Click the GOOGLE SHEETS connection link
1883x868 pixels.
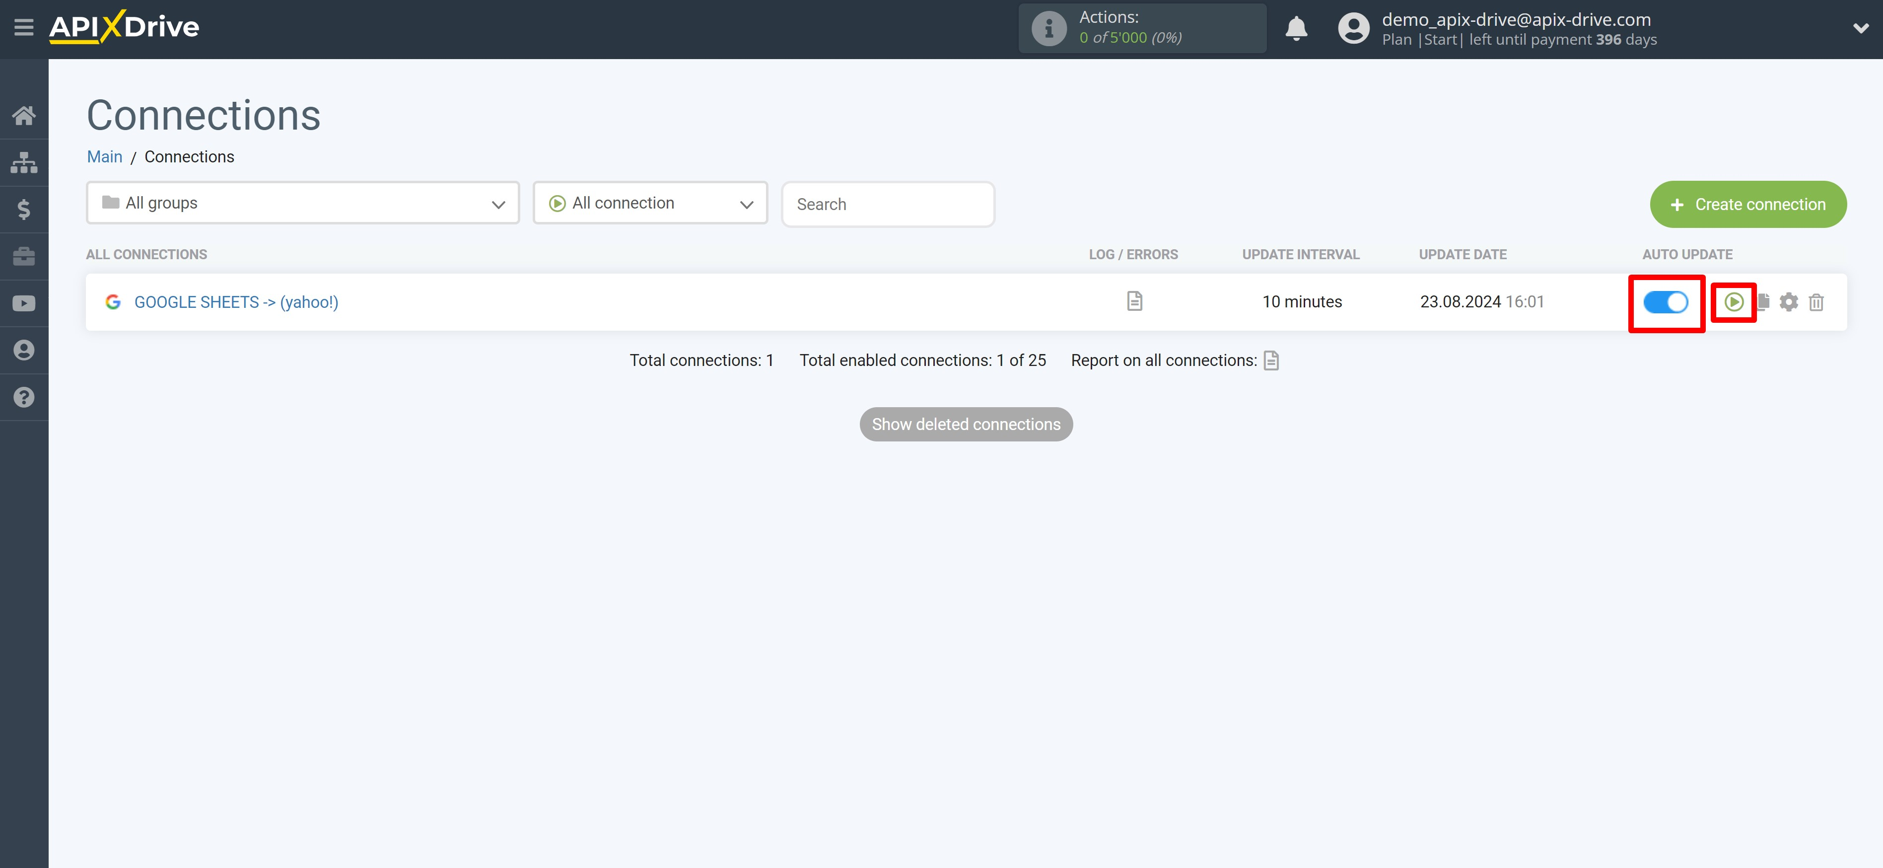[237, 301]
